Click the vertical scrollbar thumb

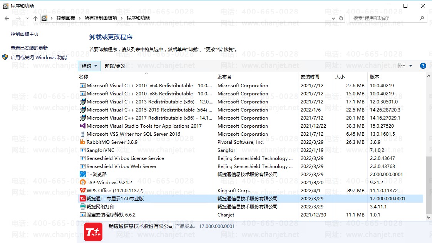point(429,185)
